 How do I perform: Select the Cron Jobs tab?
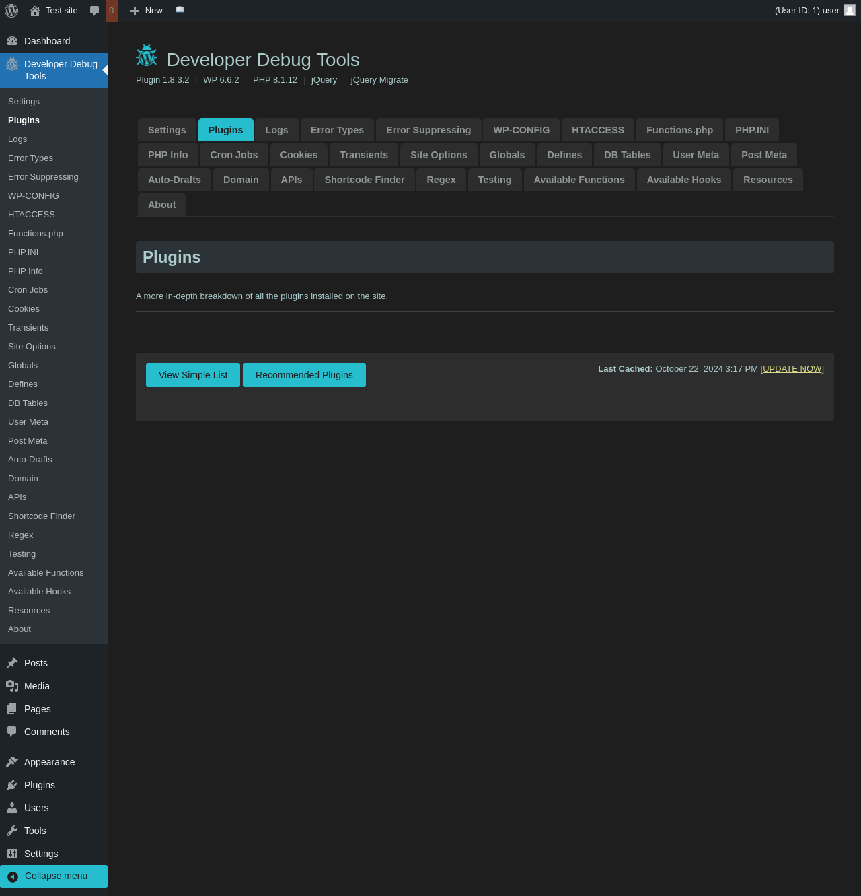pyautogui.click(x=233, y=155)
